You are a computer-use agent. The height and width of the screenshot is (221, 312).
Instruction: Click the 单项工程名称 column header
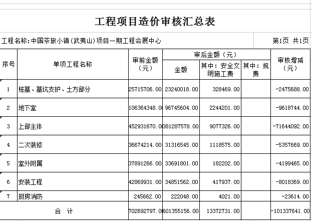tap(73, 64)
